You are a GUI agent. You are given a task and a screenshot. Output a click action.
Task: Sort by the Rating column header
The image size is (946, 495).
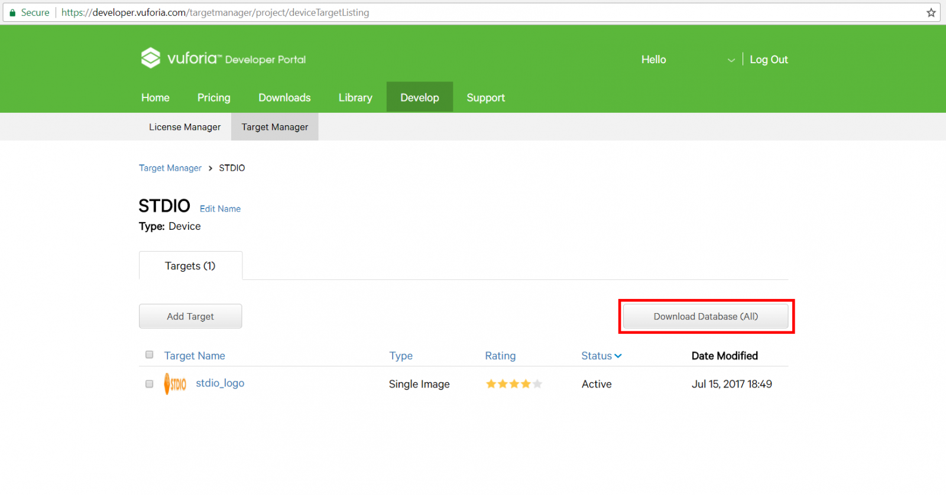[500, 356]
